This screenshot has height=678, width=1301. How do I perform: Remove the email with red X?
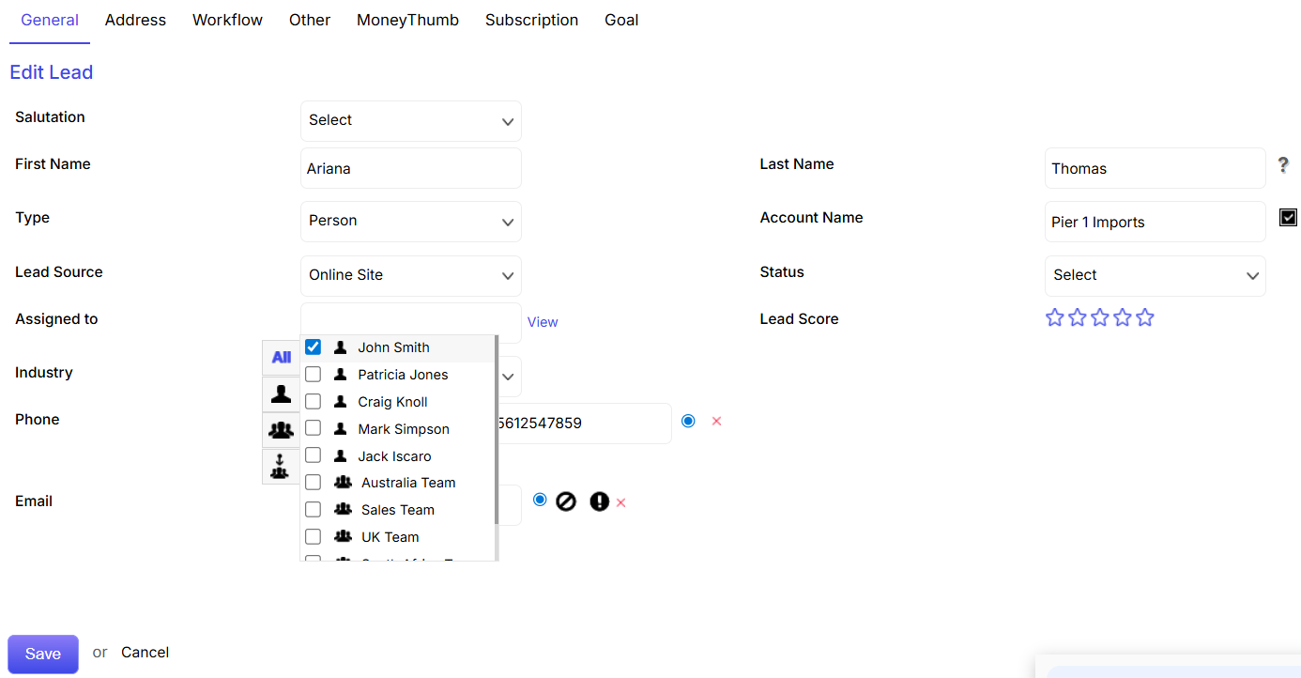(x=620, y=503)
